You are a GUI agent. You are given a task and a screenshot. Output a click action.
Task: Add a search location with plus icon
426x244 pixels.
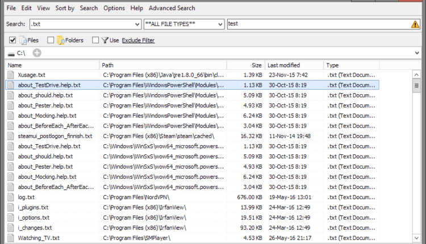(37, 53)
